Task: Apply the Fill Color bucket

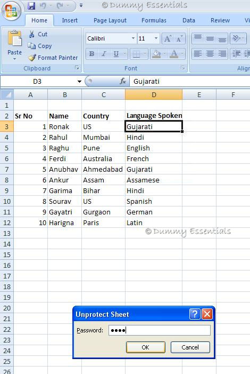Action: tap(156, 54)
